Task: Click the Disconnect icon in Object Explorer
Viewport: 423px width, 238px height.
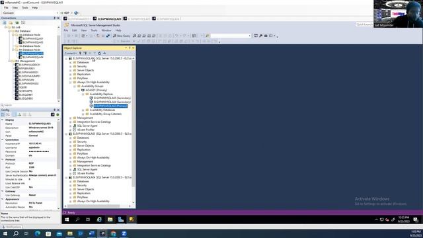Action: pyautogui.click(x=85, y=53)
